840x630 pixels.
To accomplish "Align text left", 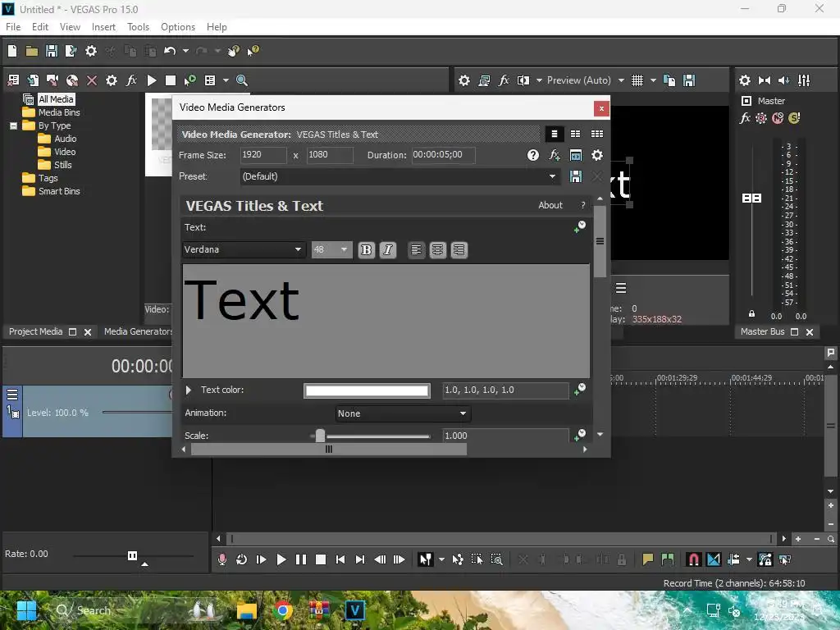I will pos(416,249).
